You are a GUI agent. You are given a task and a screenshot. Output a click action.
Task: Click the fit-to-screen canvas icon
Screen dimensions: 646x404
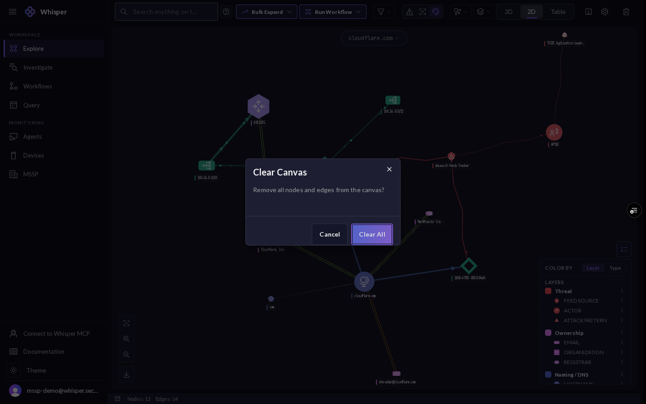(127, 323)
